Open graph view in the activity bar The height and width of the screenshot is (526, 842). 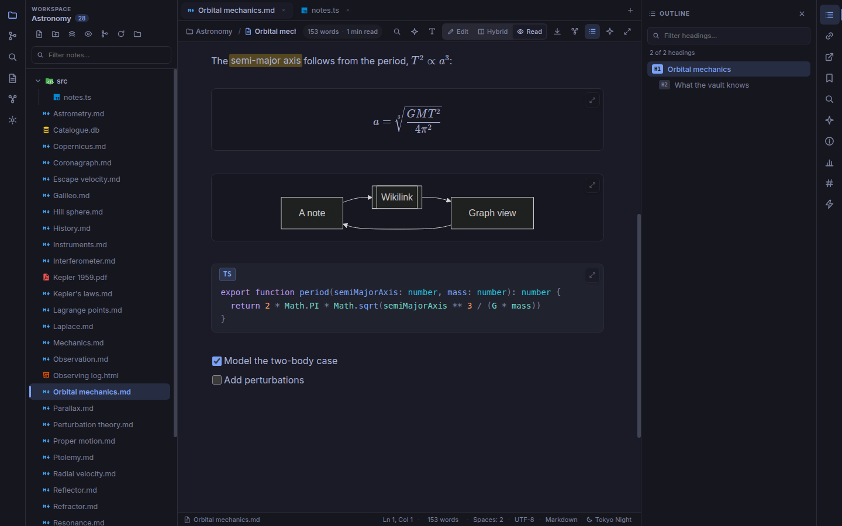point(12,99)
